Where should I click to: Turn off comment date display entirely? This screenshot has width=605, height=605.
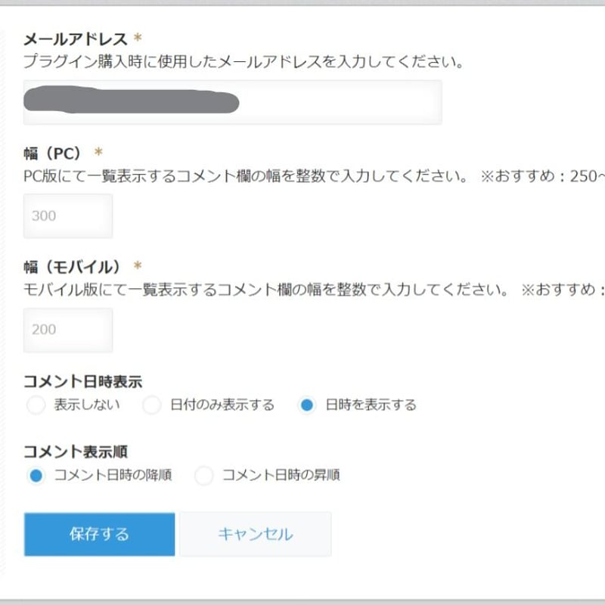coord(35,405)
